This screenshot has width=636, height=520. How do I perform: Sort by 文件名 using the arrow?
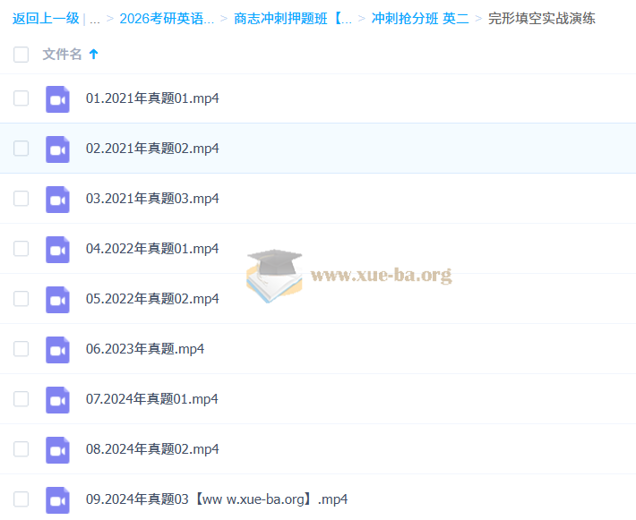tap(94, 55)
